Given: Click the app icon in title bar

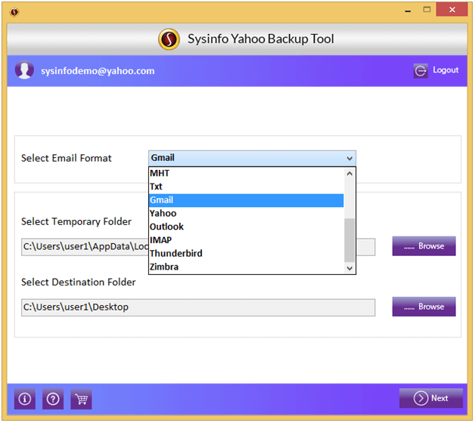Looking at the screenshot, I should (x=14, y=12).
